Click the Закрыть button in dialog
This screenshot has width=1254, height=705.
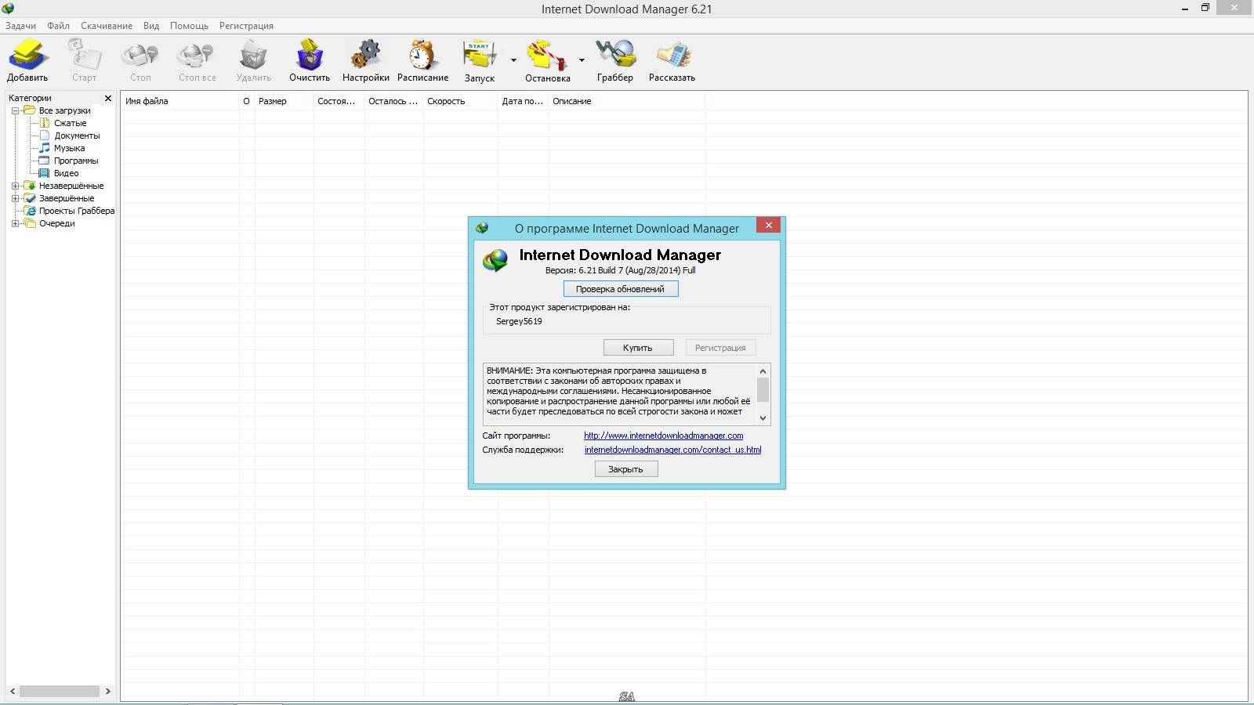click(626, 469)
